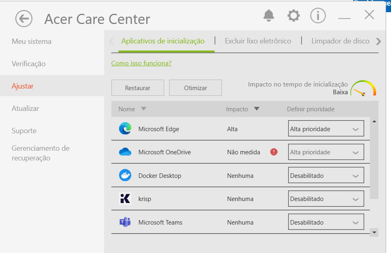Click the Não medida impact value
Screen dimensions: 391x253
[243, 152]
